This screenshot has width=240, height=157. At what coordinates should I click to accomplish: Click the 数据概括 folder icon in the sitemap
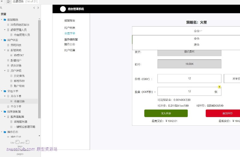pyautogui.click(x=5, y=20)
